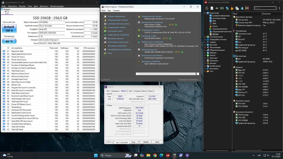283x159 pixels.
Task: Open the Функція menu in CrystalDiskInfo
Action: 22,6
